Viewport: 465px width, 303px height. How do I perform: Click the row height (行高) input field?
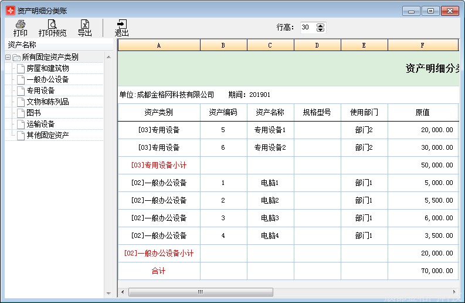[x=307, y=28]
